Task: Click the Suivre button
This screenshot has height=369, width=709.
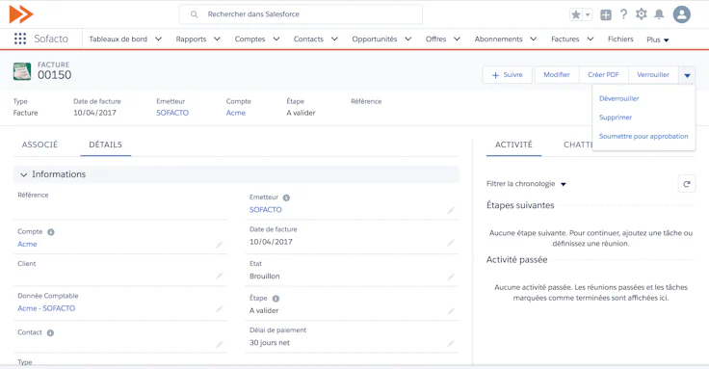Action: click(x=508, y=75)
